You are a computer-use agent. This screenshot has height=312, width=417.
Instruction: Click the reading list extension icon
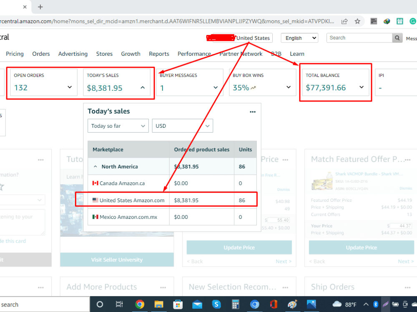374,22
